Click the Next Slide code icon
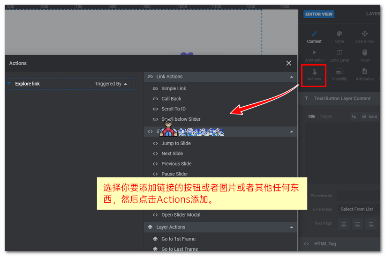The height and width of the screenshot is (256, 385). click(155, 154)
